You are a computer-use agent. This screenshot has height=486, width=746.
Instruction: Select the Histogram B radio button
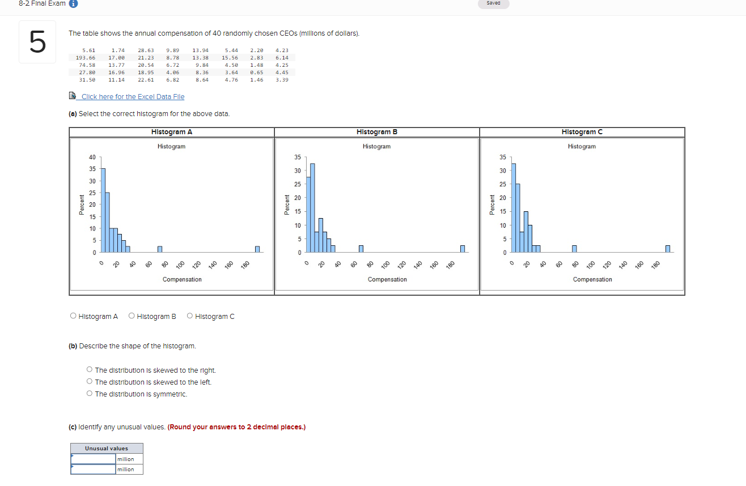click(132, 316)
